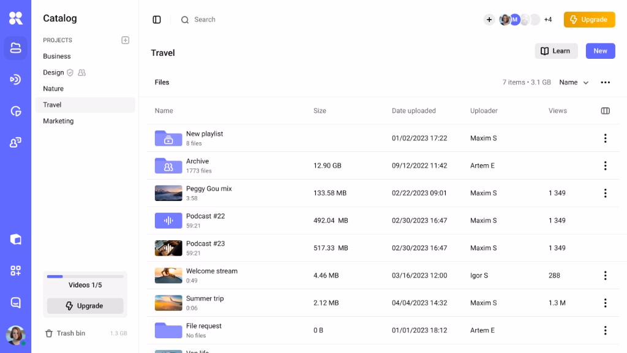The image size is (627, 353).
Task: Add a new project with plus icon
Action: tap(125, 40)
